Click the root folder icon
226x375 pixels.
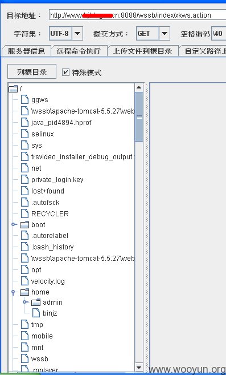13,89
